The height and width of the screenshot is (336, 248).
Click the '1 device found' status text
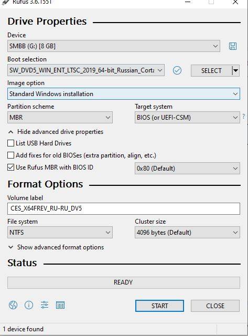pyautogui.click(x=23, y=329)
